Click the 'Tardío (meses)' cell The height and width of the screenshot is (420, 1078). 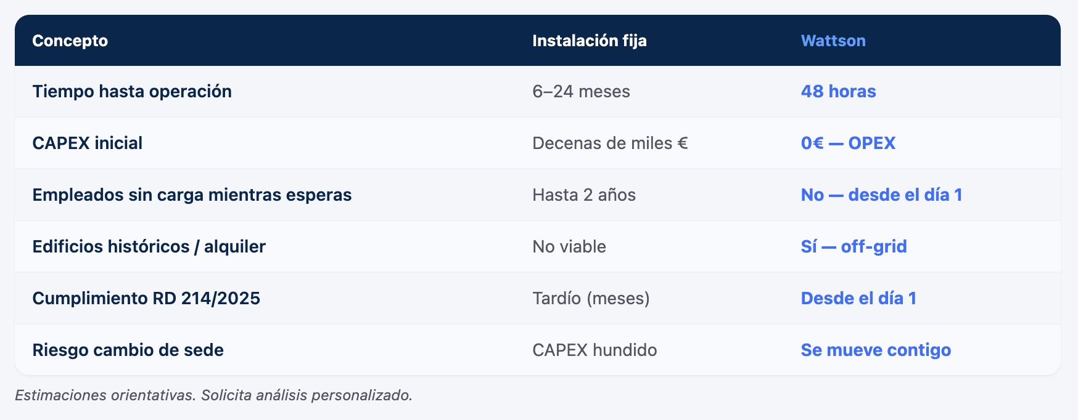[x=591, y=298]
